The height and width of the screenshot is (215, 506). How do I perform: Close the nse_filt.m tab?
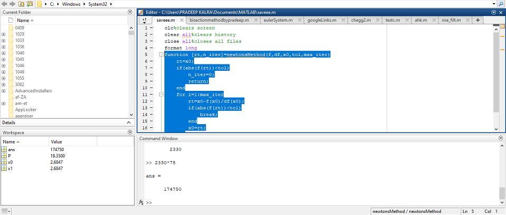(467, 20)
